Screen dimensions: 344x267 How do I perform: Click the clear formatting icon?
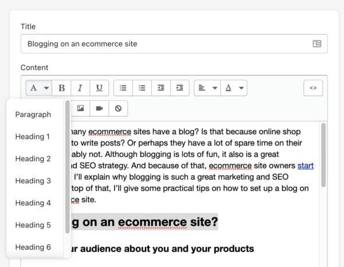tap(118, 108)
